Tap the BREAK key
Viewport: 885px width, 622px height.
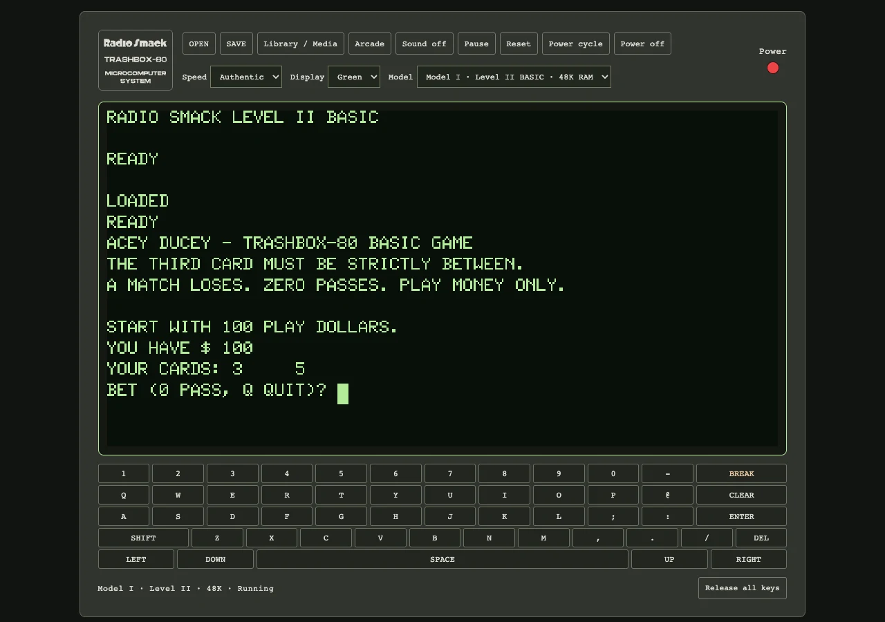tap(741, 473)
